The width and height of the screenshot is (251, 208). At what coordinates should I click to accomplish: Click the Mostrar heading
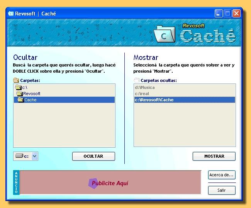pyautogui.click(x=146, y=58)
